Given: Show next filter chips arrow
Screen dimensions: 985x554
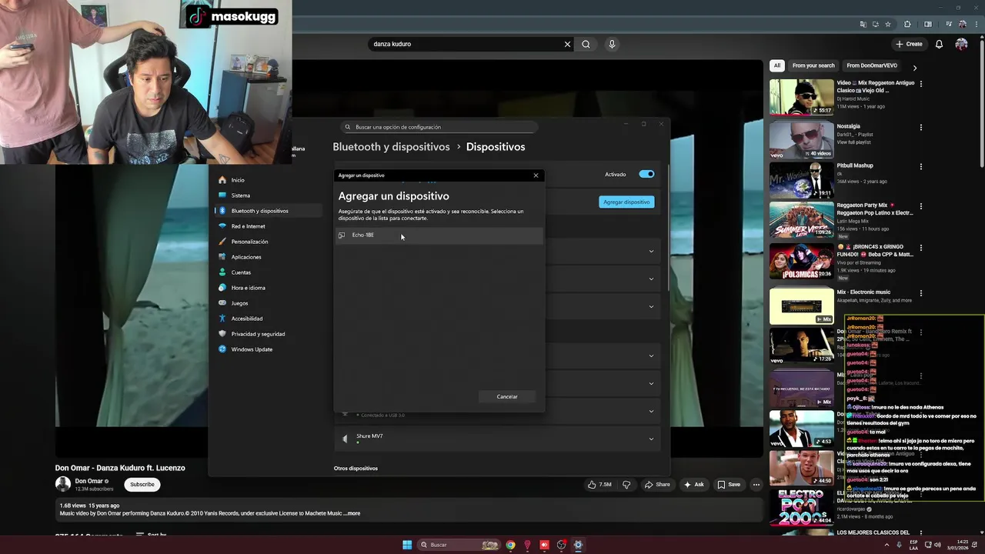Looking at the screenshot, I should [x=914, y=67].
